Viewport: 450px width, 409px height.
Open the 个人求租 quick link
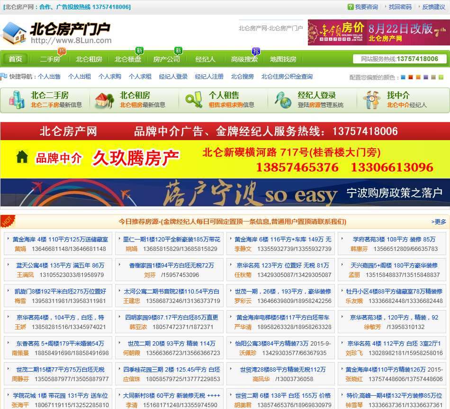pyautogui.click(x=140, y=77)
